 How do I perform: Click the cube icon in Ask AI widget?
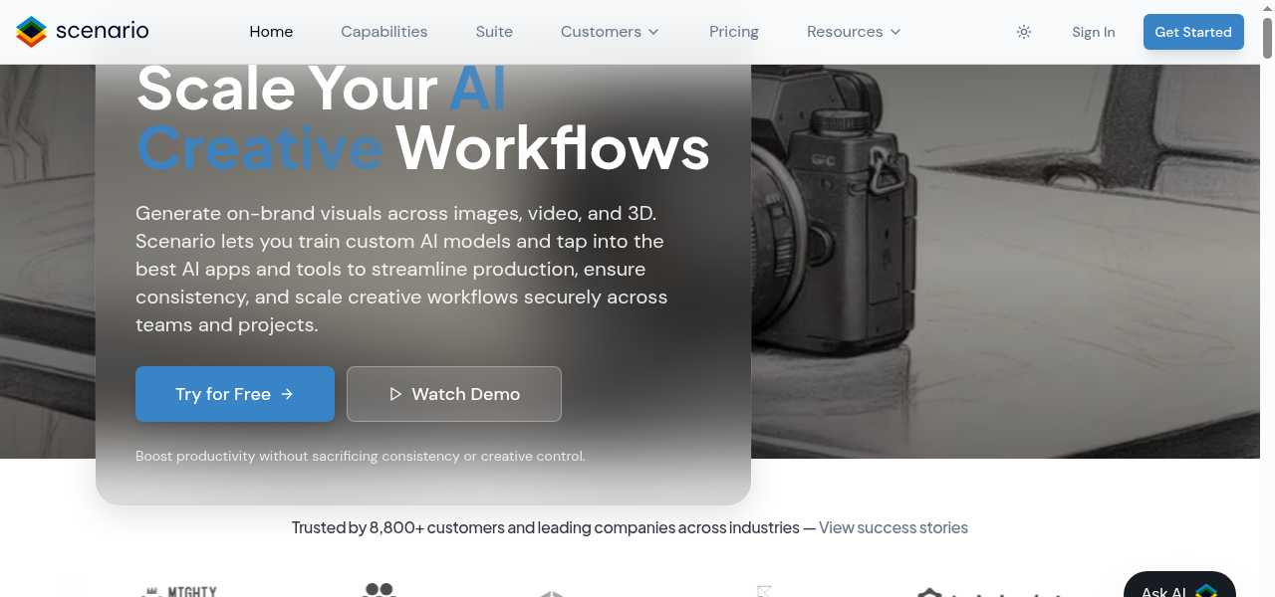[1206, 591]
